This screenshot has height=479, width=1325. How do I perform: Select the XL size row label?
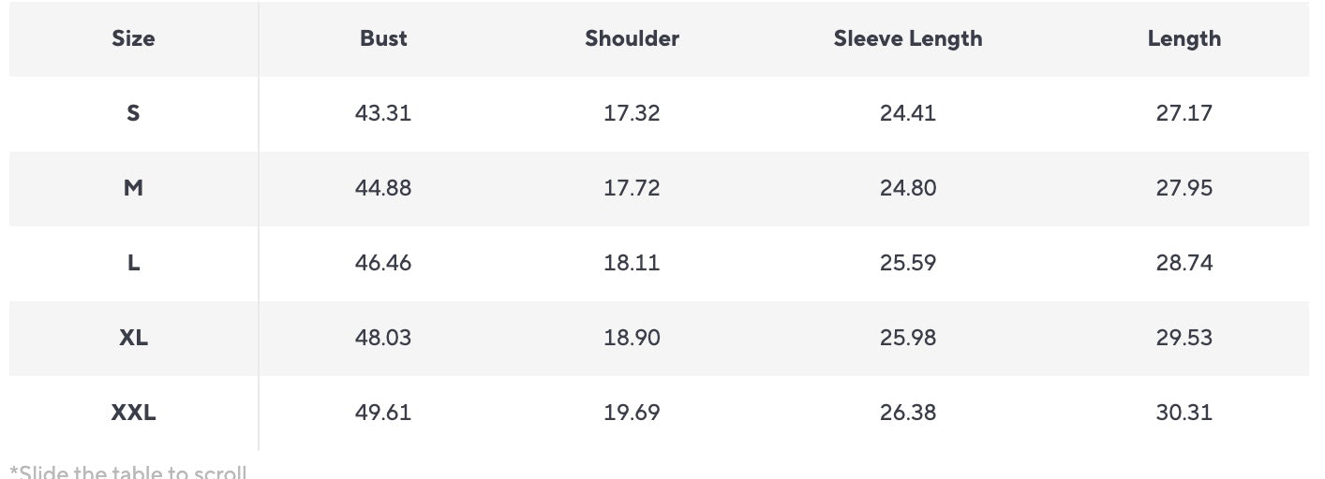pyautogui.click(x=133, y=338)
